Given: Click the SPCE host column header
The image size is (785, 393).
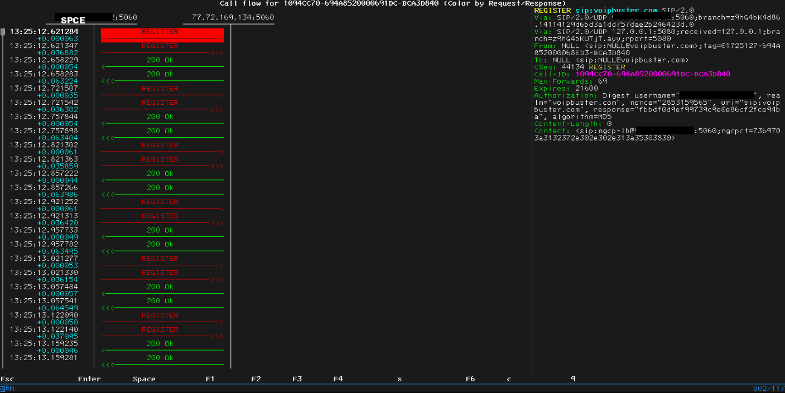Looking at the screenshot, I should (x=73, y=21).
